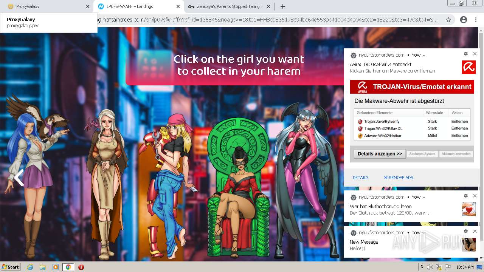Dismiss the New Message notification

[x=475, y=232]
